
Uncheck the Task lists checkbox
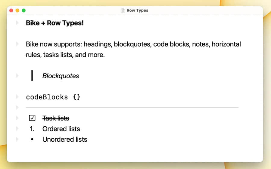click(x=32, y=118)
